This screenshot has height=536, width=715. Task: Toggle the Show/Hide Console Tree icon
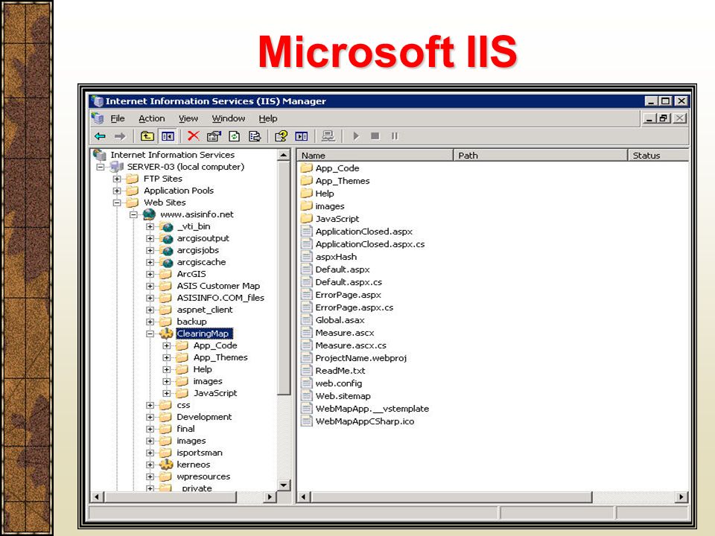pos(168,135)
